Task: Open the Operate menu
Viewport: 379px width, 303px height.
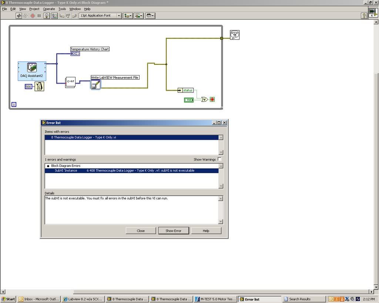Action: coord(49,9)
